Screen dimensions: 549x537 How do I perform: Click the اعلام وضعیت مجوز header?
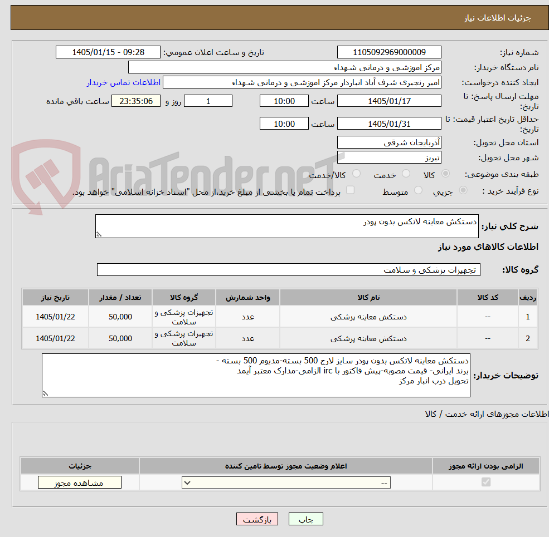click(x=286, y=466)
